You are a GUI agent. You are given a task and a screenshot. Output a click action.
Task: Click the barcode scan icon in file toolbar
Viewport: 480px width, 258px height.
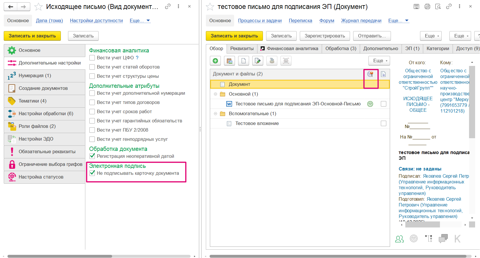(x=286, y=61)
